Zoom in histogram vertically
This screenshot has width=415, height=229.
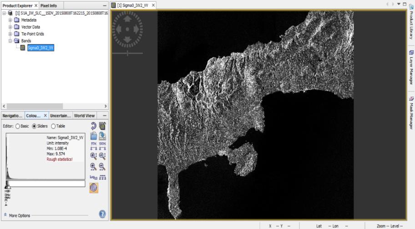[x=93, y=156]
